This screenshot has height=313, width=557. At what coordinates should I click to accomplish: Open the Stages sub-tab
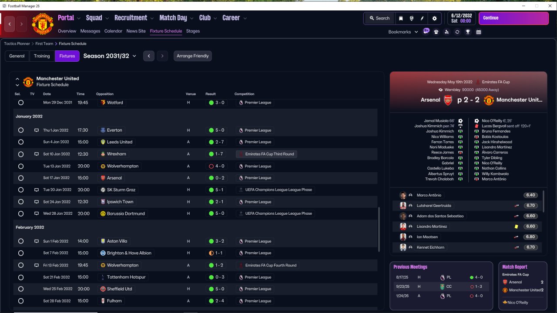193,31
